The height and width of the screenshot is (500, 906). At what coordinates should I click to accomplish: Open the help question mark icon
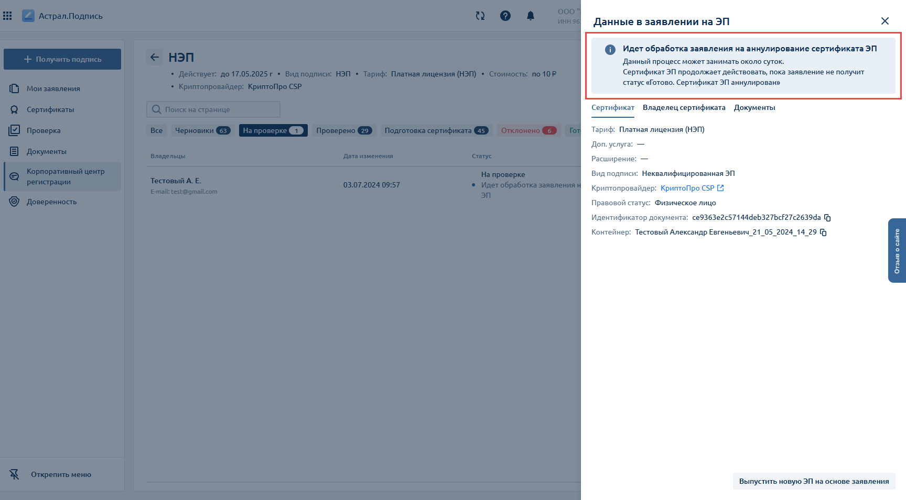pos(505,16)
